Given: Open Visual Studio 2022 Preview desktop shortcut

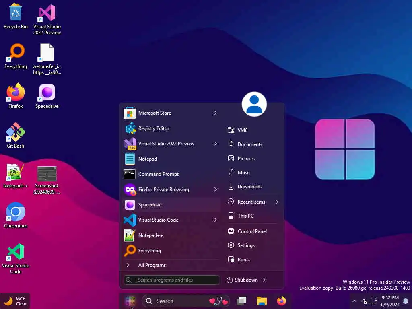Looking at the screenshot, I should pos(47,19).
